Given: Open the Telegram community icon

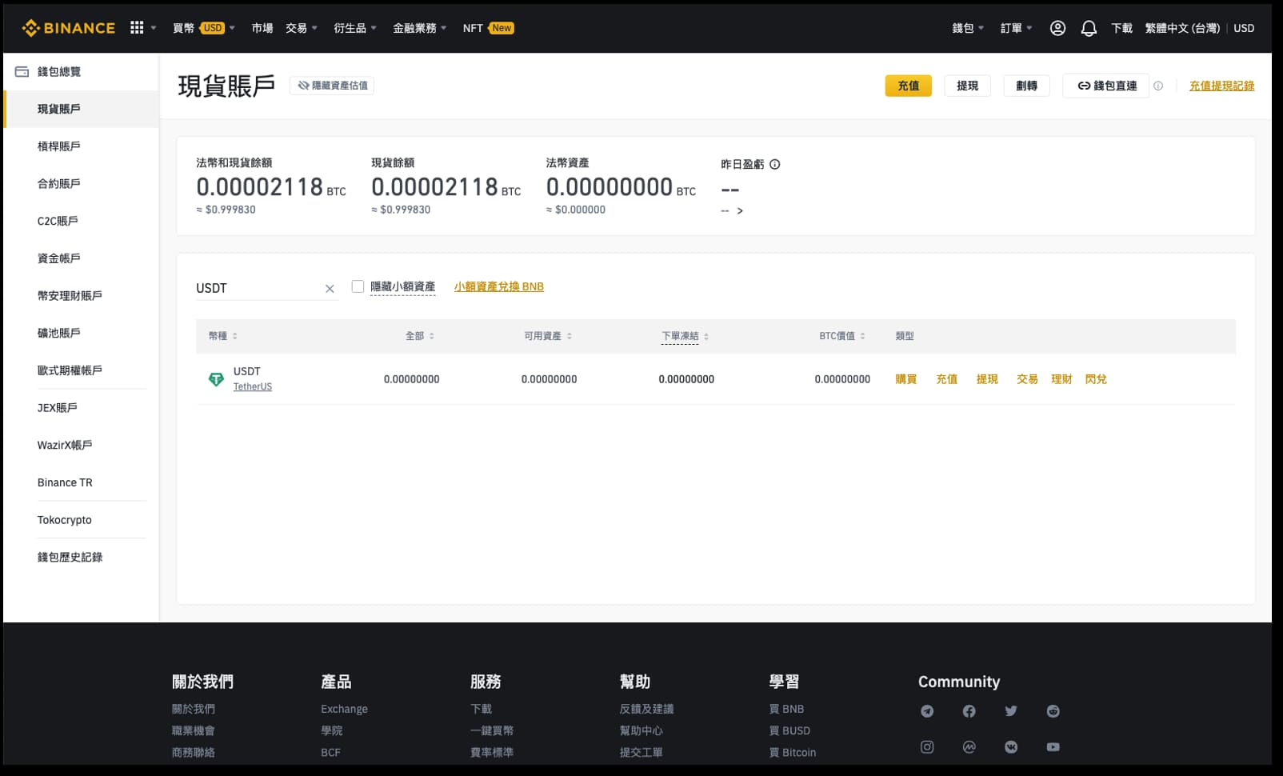Looking at the screenshot, I should (x=927, y=710).
